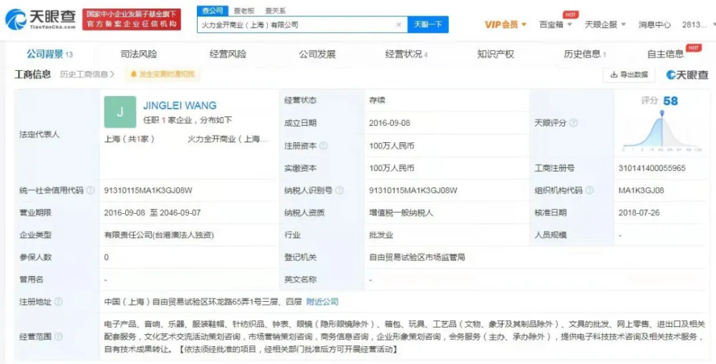Click the red banner 官方备案企业征信机构

[x=132, y=19]
